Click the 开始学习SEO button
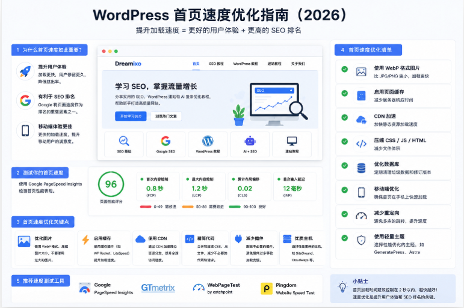464x308 pixels. [x=131, y=116]
